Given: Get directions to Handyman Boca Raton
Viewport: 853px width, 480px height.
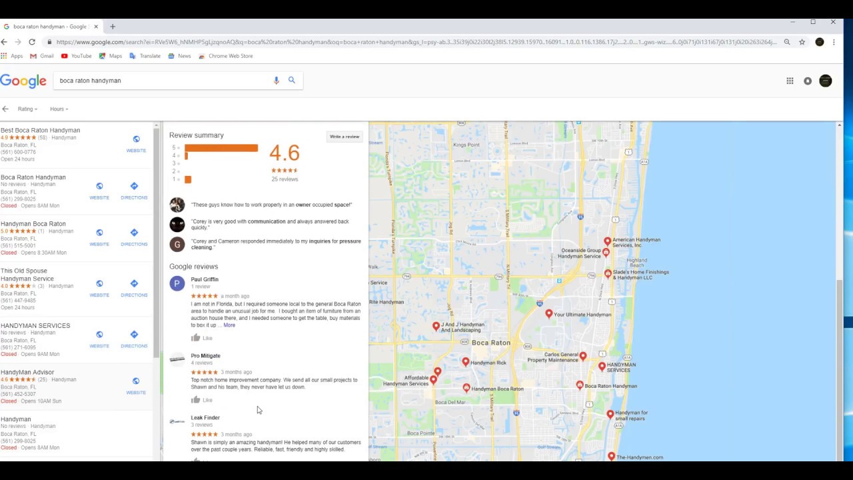Looking at the screenshot, I should click(x=134, y=238).
